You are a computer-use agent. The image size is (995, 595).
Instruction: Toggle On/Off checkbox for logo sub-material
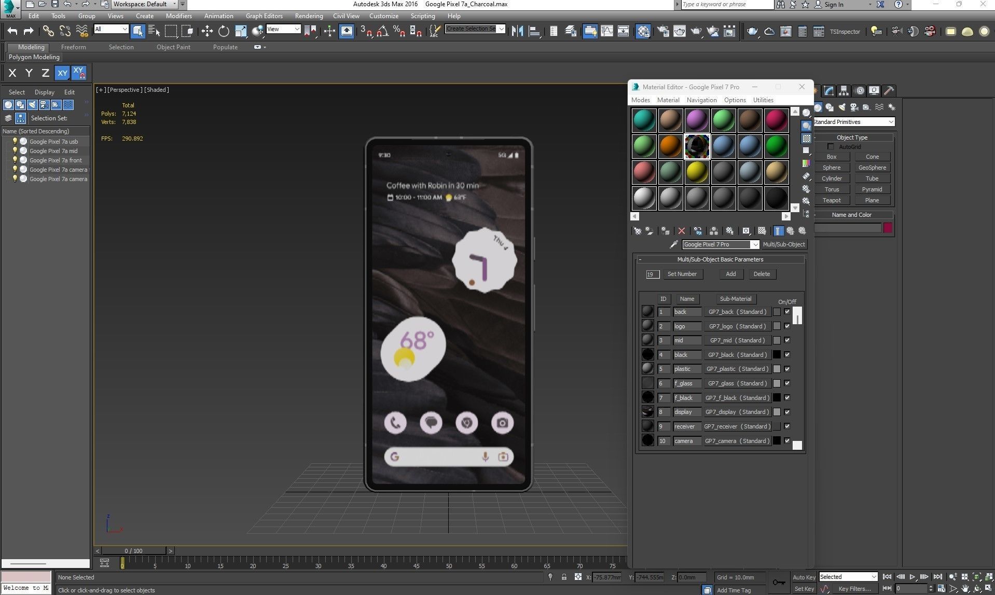point(787,326)
